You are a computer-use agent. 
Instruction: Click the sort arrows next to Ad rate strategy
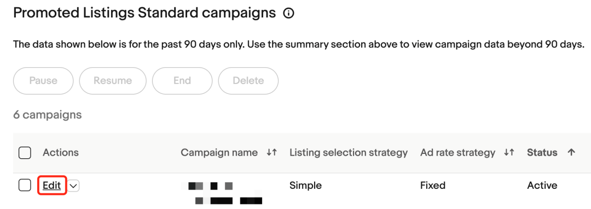[509, 153]
